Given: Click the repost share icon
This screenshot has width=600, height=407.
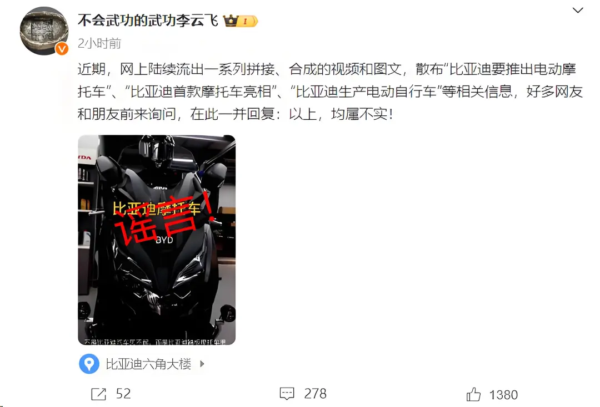Looking at the screenshot, I should [x=99, y=394].
